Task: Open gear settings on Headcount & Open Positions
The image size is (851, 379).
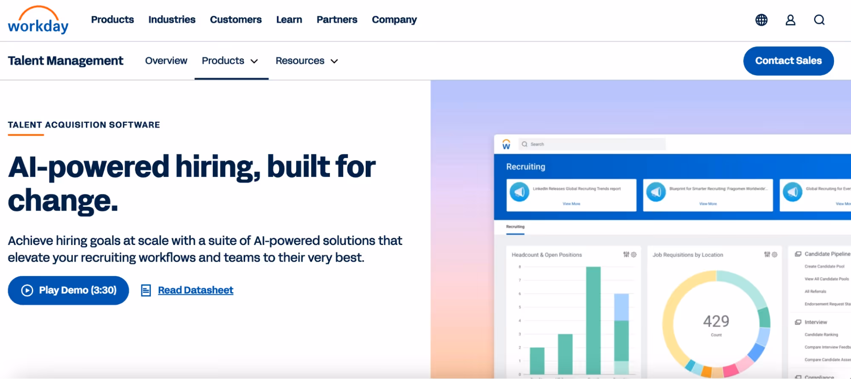Action: tap(634, 254)
